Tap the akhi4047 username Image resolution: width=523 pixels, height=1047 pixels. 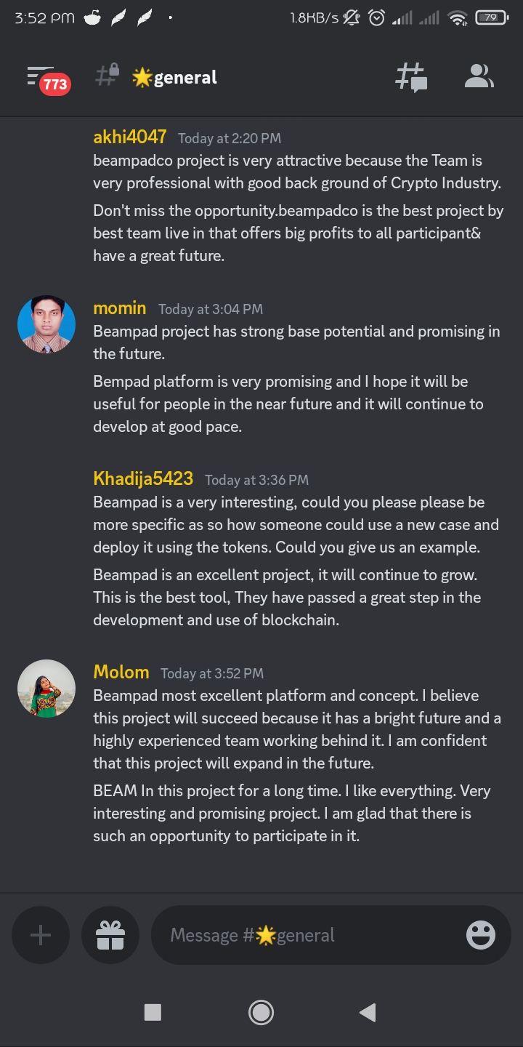click(130, 137)
